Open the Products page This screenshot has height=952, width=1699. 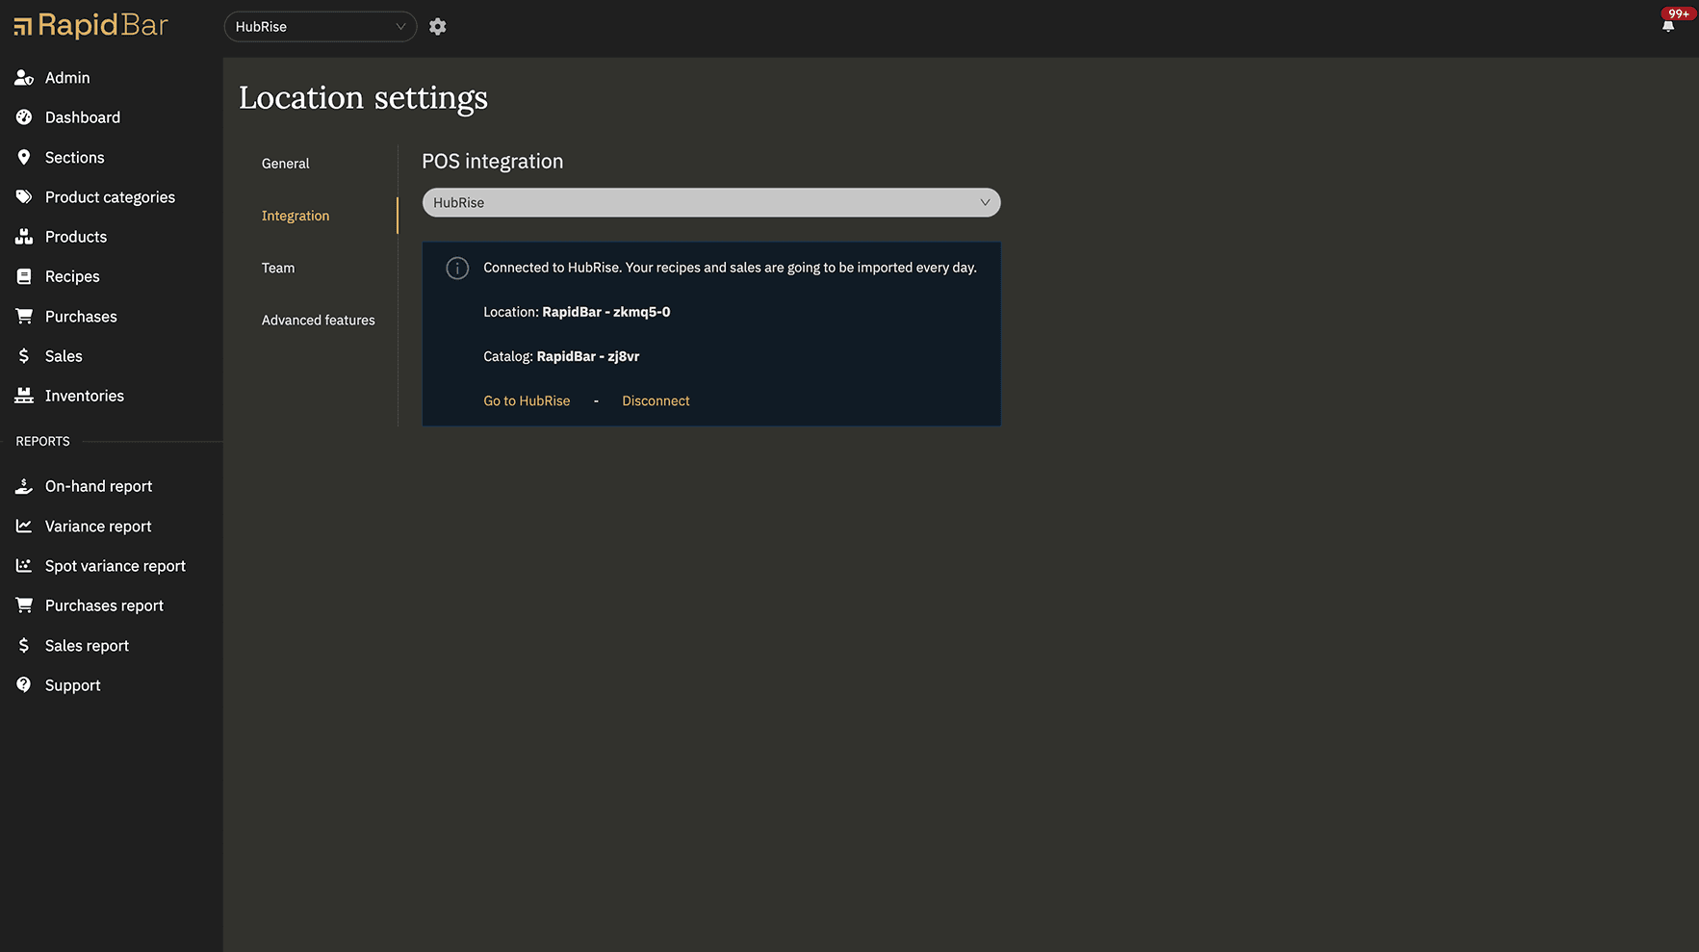point(76,237)
